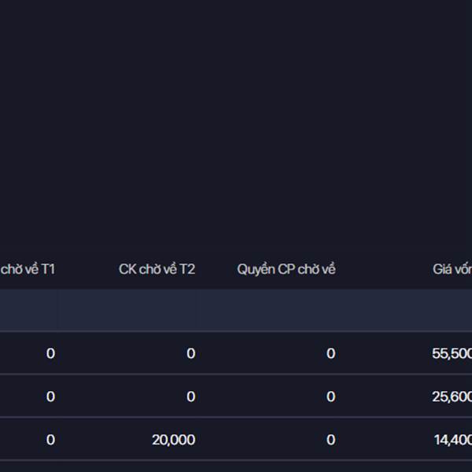The image size is (472, 472).
Task: Click the 55,500 value in Giá vốn column
Action: click(x=452, y=354)
